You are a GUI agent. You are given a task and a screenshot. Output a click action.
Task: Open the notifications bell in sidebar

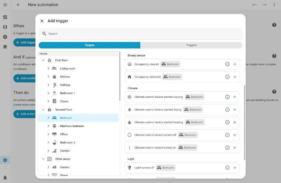coord(5,178)
